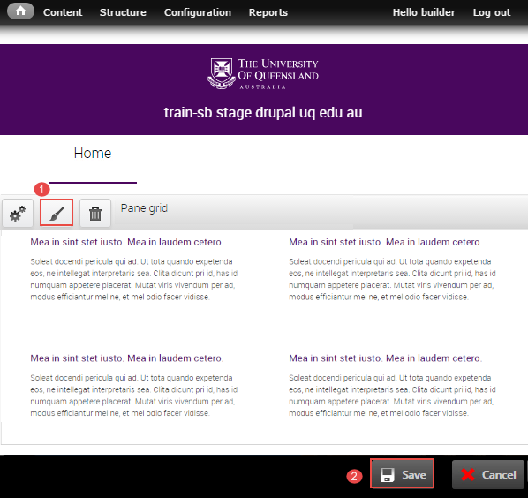The image size is (528, 498).
Task: Click train-sb.stage.drupal.uq.edu.au site title
Action: pos(263,112)
